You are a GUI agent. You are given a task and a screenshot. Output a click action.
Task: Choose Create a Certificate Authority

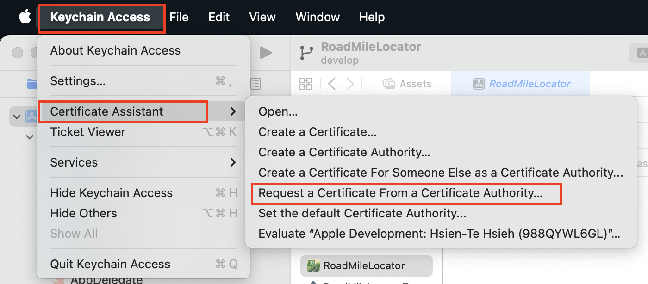pos(344,152)
